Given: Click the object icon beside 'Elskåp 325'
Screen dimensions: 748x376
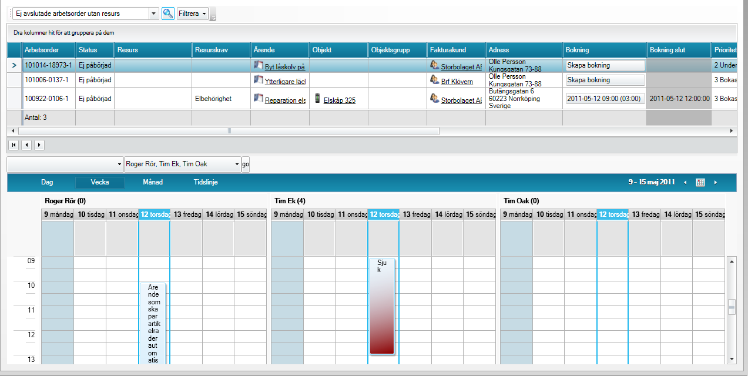Looking at the screenshot, I should pos(318,99).
